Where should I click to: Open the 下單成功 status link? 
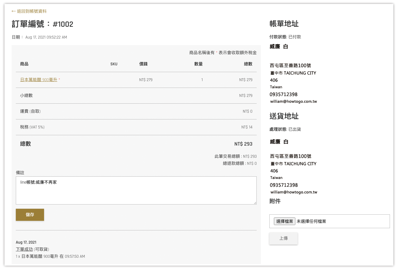(x=24, y=249)
